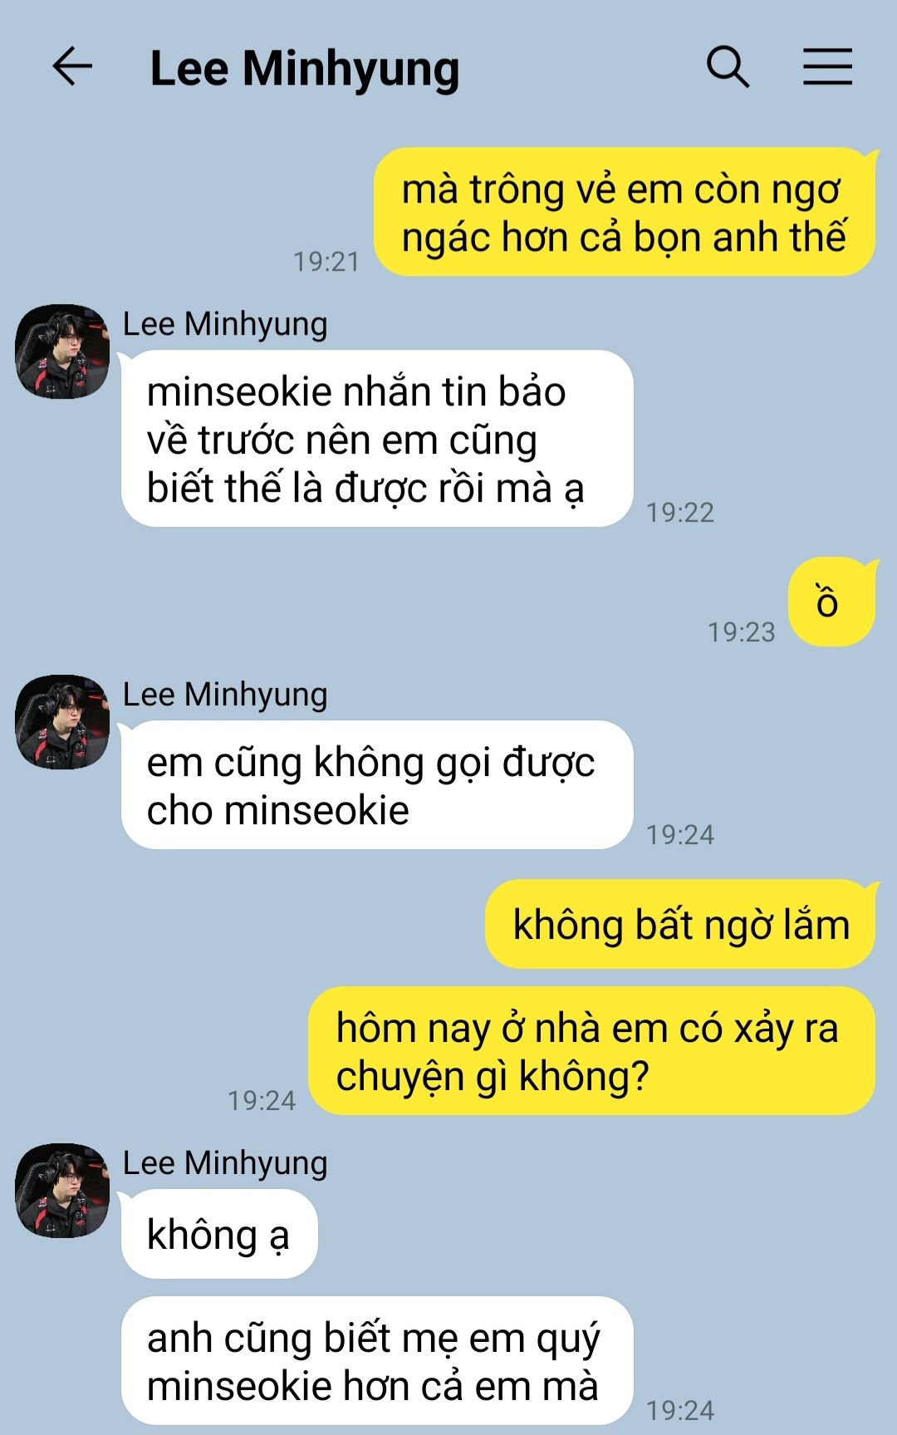Tap the 19:21 timestamp
Screen dimensions: 897x1435
point(326,262)
